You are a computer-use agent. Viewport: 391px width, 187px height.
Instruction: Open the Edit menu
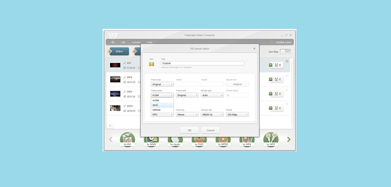click(123, 42)
